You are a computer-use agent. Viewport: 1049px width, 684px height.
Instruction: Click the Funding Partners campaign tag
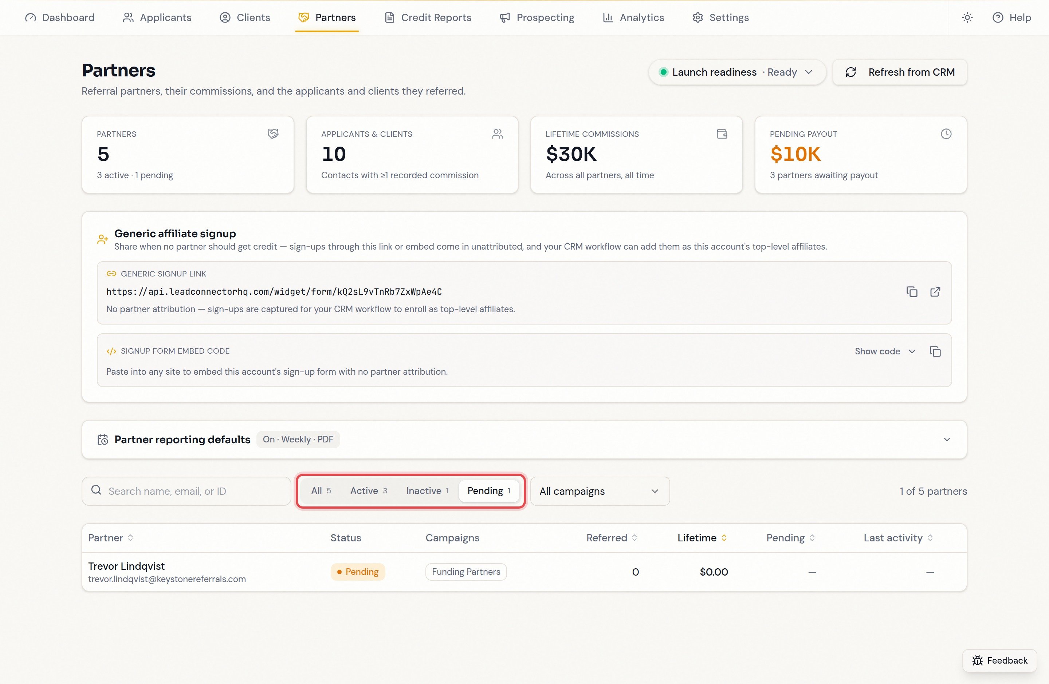pyautogui.click(x=466, y=572)
